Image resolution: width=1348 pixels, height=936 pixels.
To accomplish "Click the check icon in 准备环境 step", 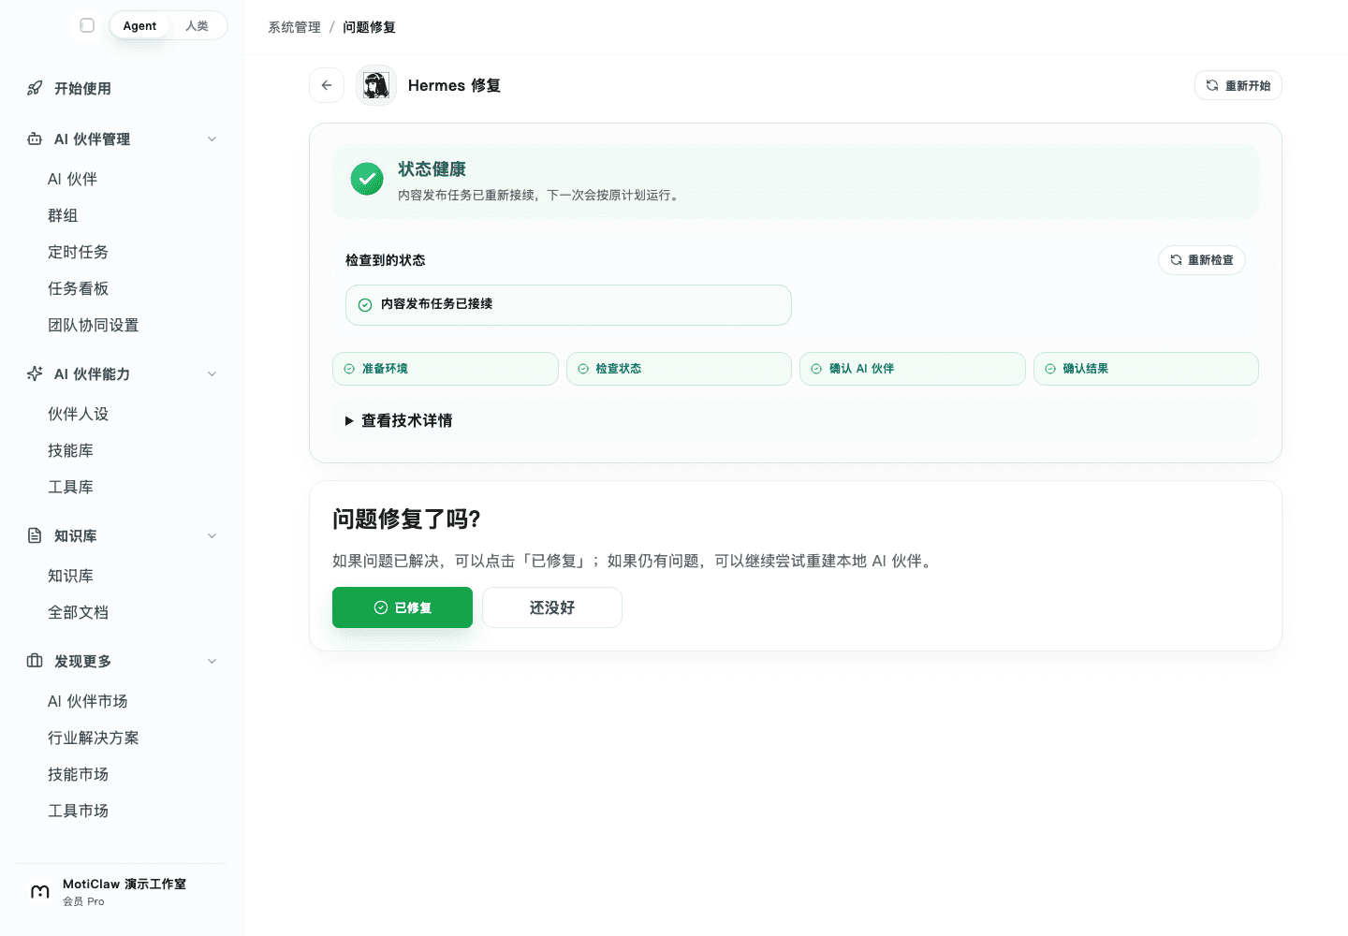I will pyautogui.click(x=349, y=369).
